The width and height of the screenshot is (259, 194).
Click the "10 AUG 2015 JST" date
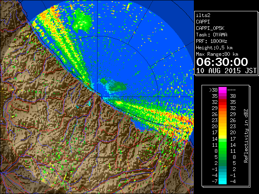[226, 71]
